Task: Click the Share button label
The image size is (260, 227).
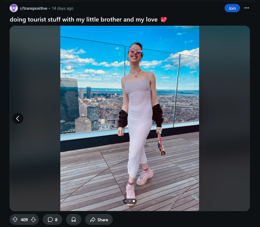Action: [x=103, y=220]
